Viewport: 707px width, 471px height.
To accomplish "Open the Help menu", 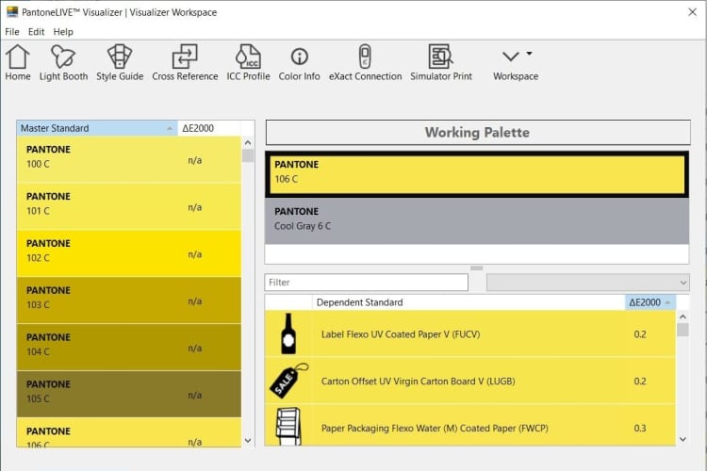I will click(63, 31).
